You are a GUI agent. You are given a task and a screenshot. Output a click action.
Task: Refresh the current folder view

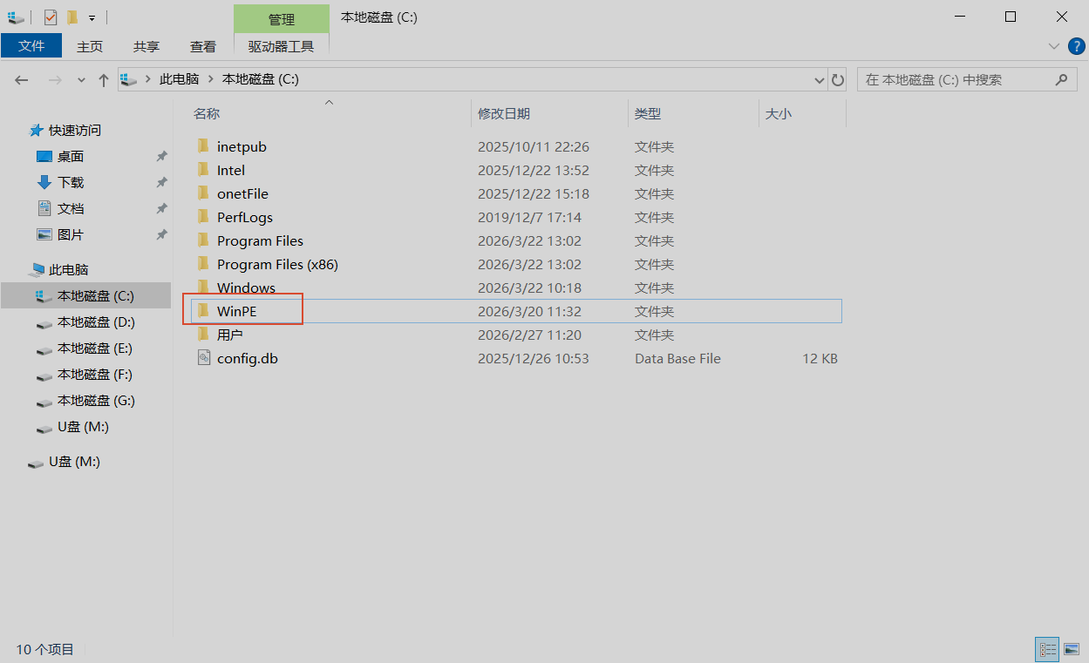(838, 80)
